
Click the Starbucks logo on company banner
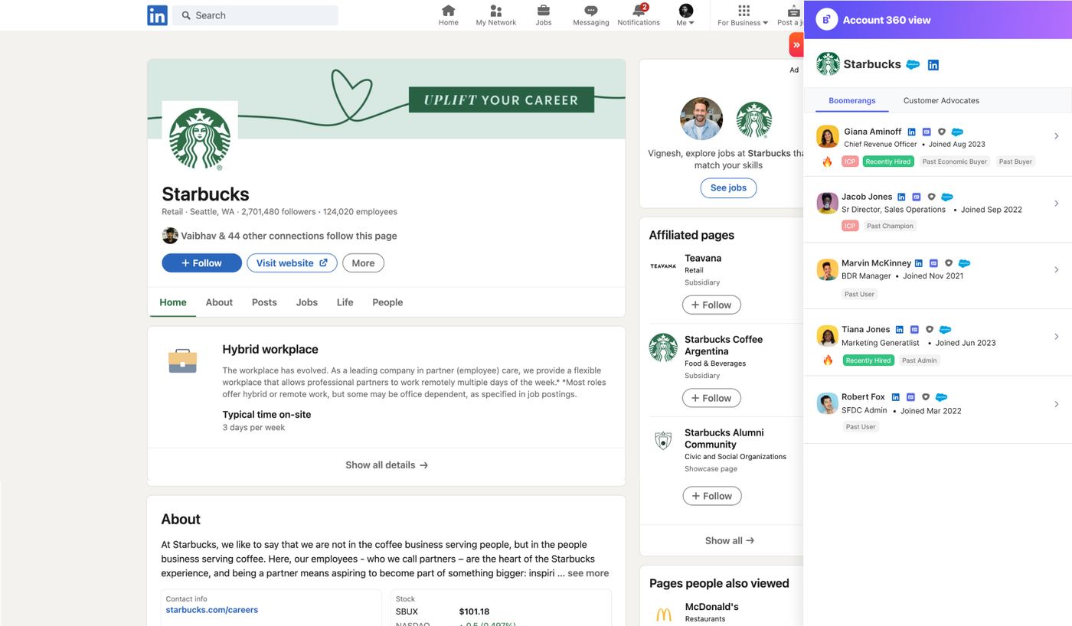200,139
